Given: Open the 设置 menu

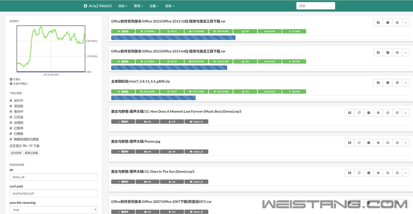Looking at the screenshot, I should coord(154,6).
